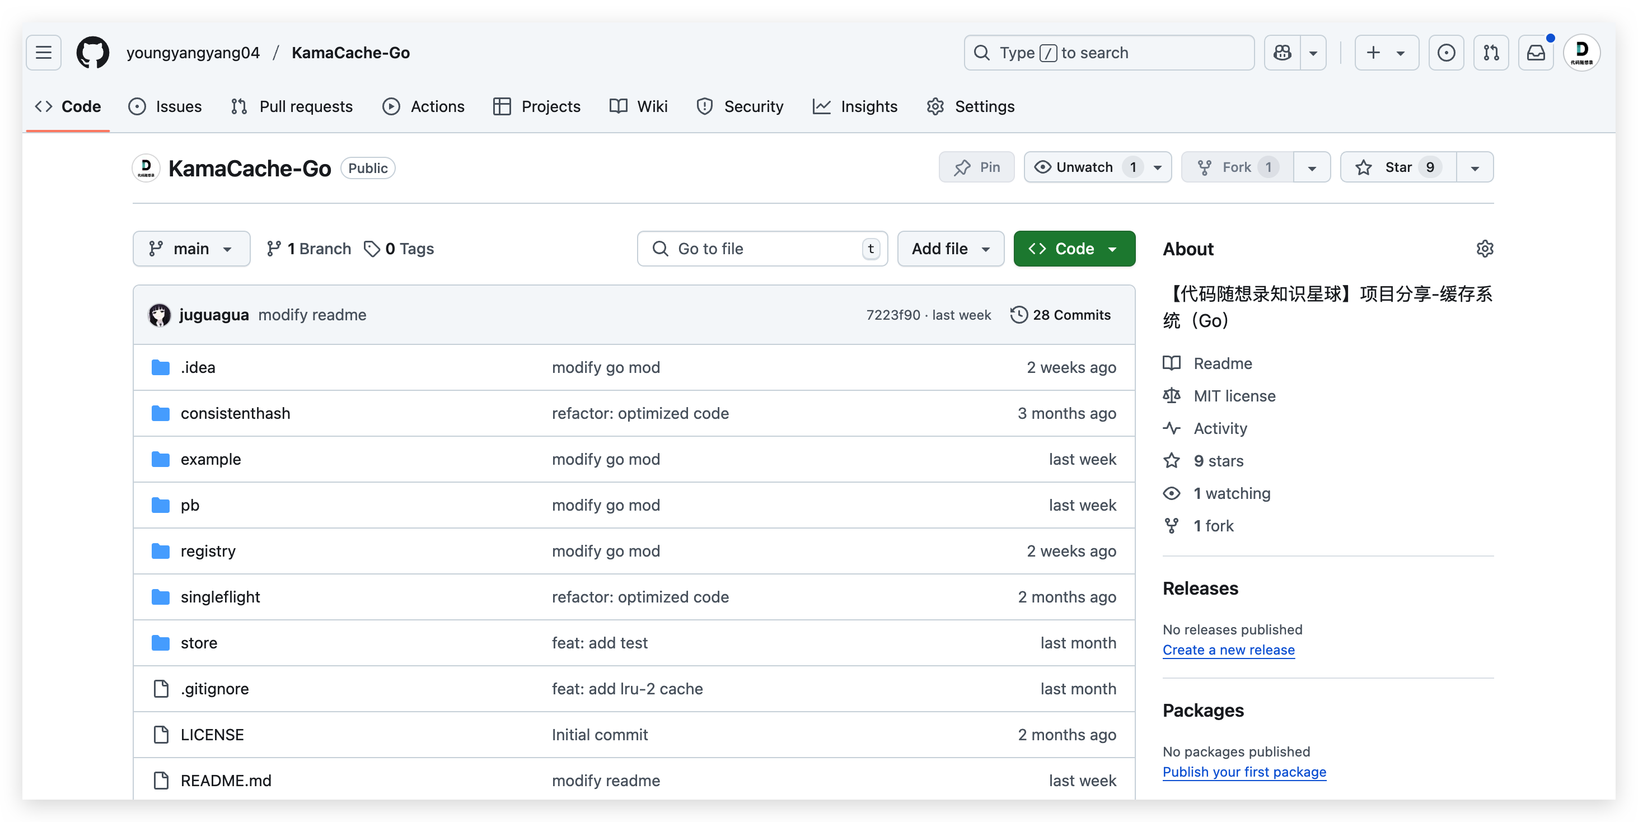Open the global issues icon in header

[x=1446, y=52]
